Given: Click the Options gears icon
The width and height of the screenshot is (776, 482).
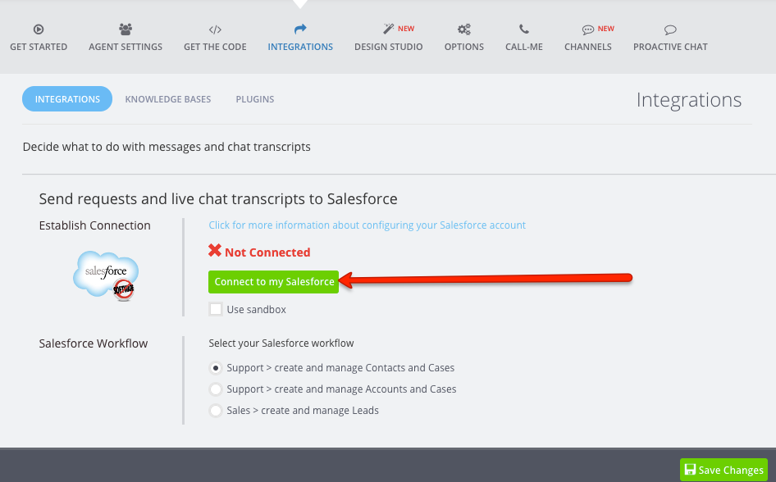Looking at the screenshot, I should pyautogui.click(x=464, y=30).
